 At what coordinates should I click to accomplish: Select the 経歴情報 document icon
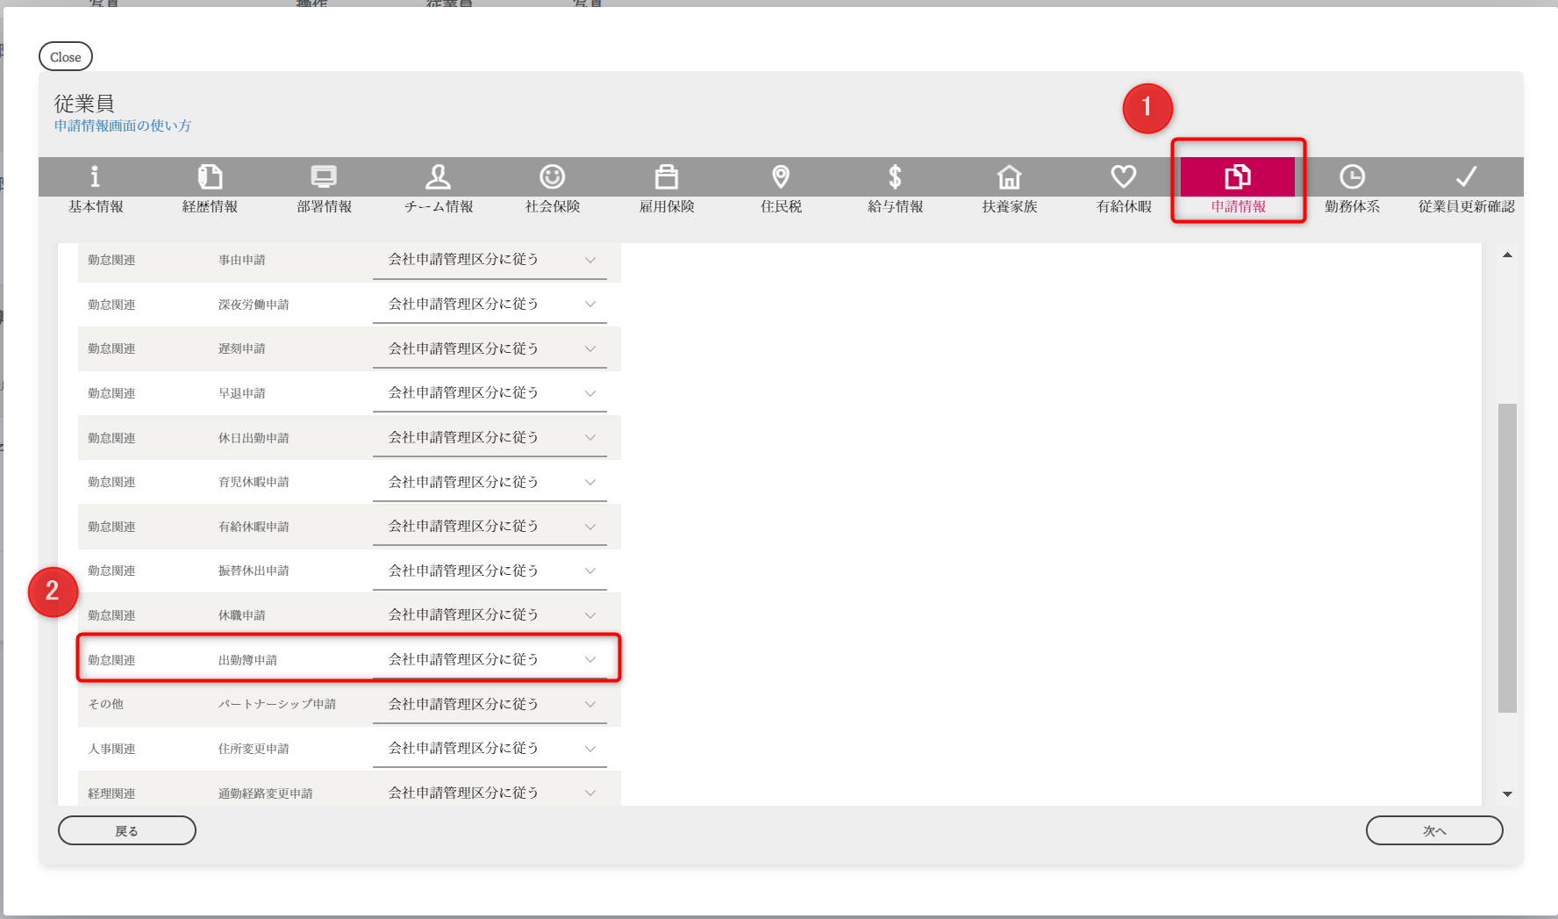click(210, 176)
